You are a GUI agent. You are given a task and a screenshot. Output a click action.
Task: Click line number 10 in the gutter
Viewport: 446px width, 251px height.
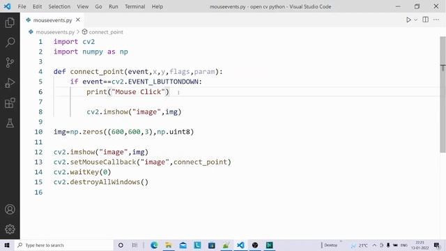[39, 132]
